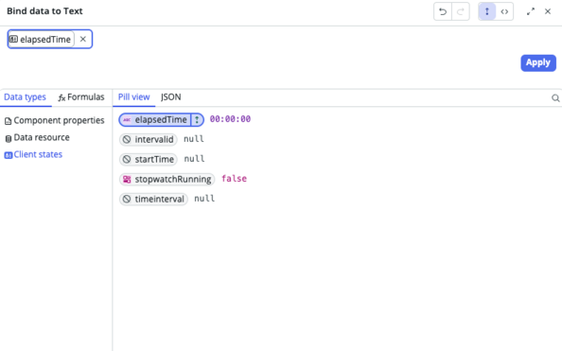Click elapsedTime pill's bind arrow button
Image resolution: width=562 pixels, height=351 pixels.
pyautogui.click(x=197, y=120)
